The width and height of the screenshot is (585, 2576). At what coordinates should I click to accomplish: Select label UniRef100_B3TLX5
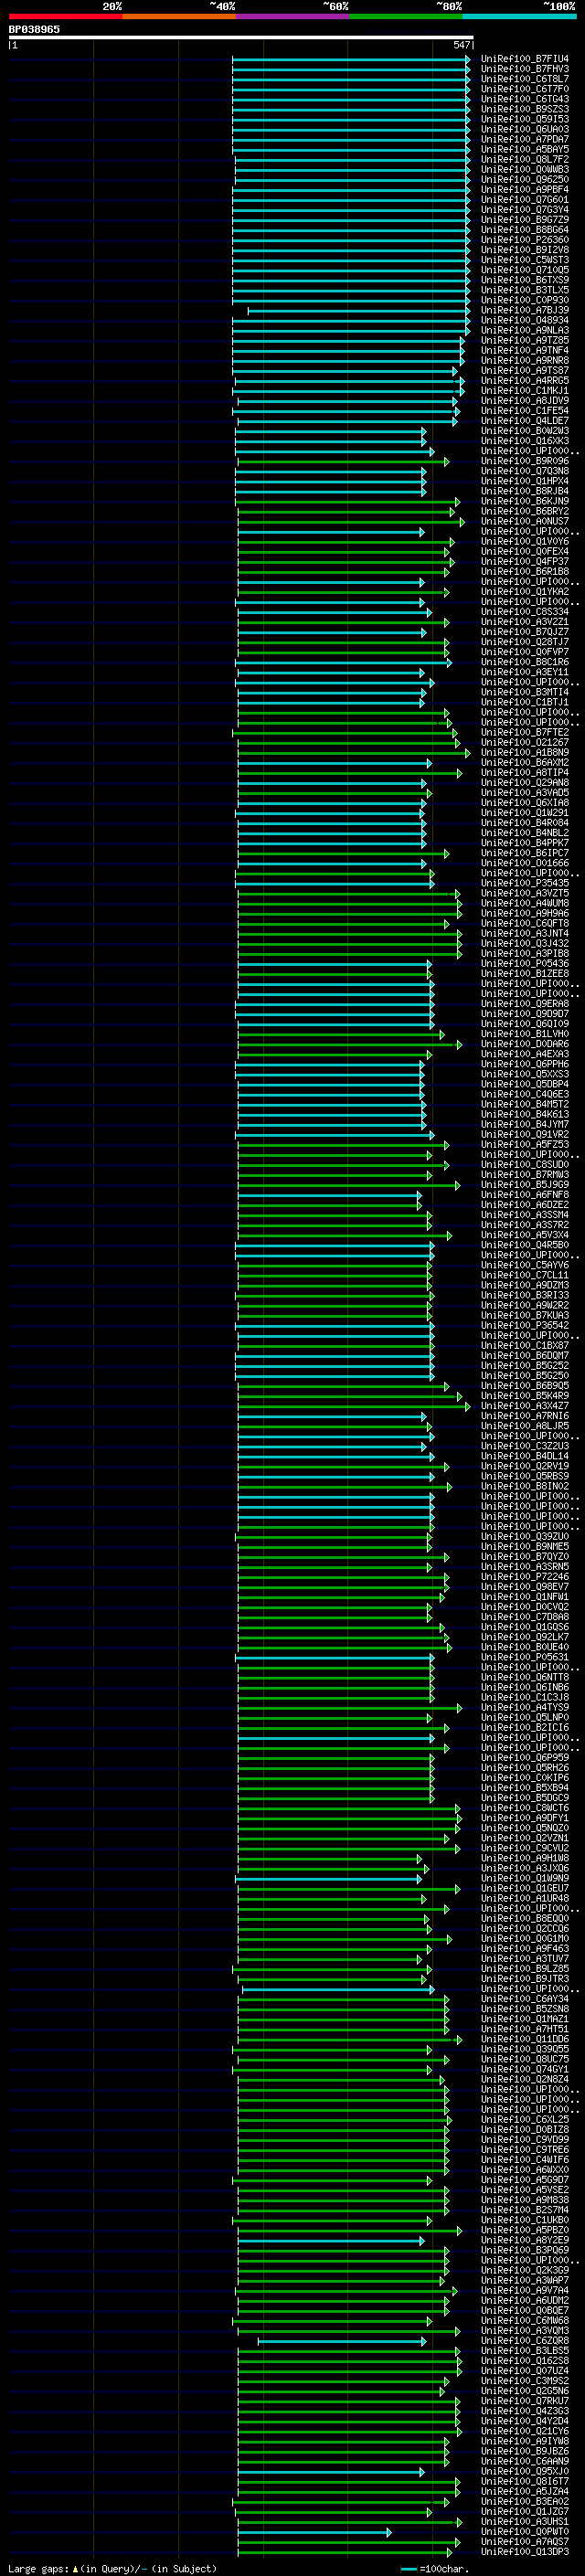(x=524, y=290)
